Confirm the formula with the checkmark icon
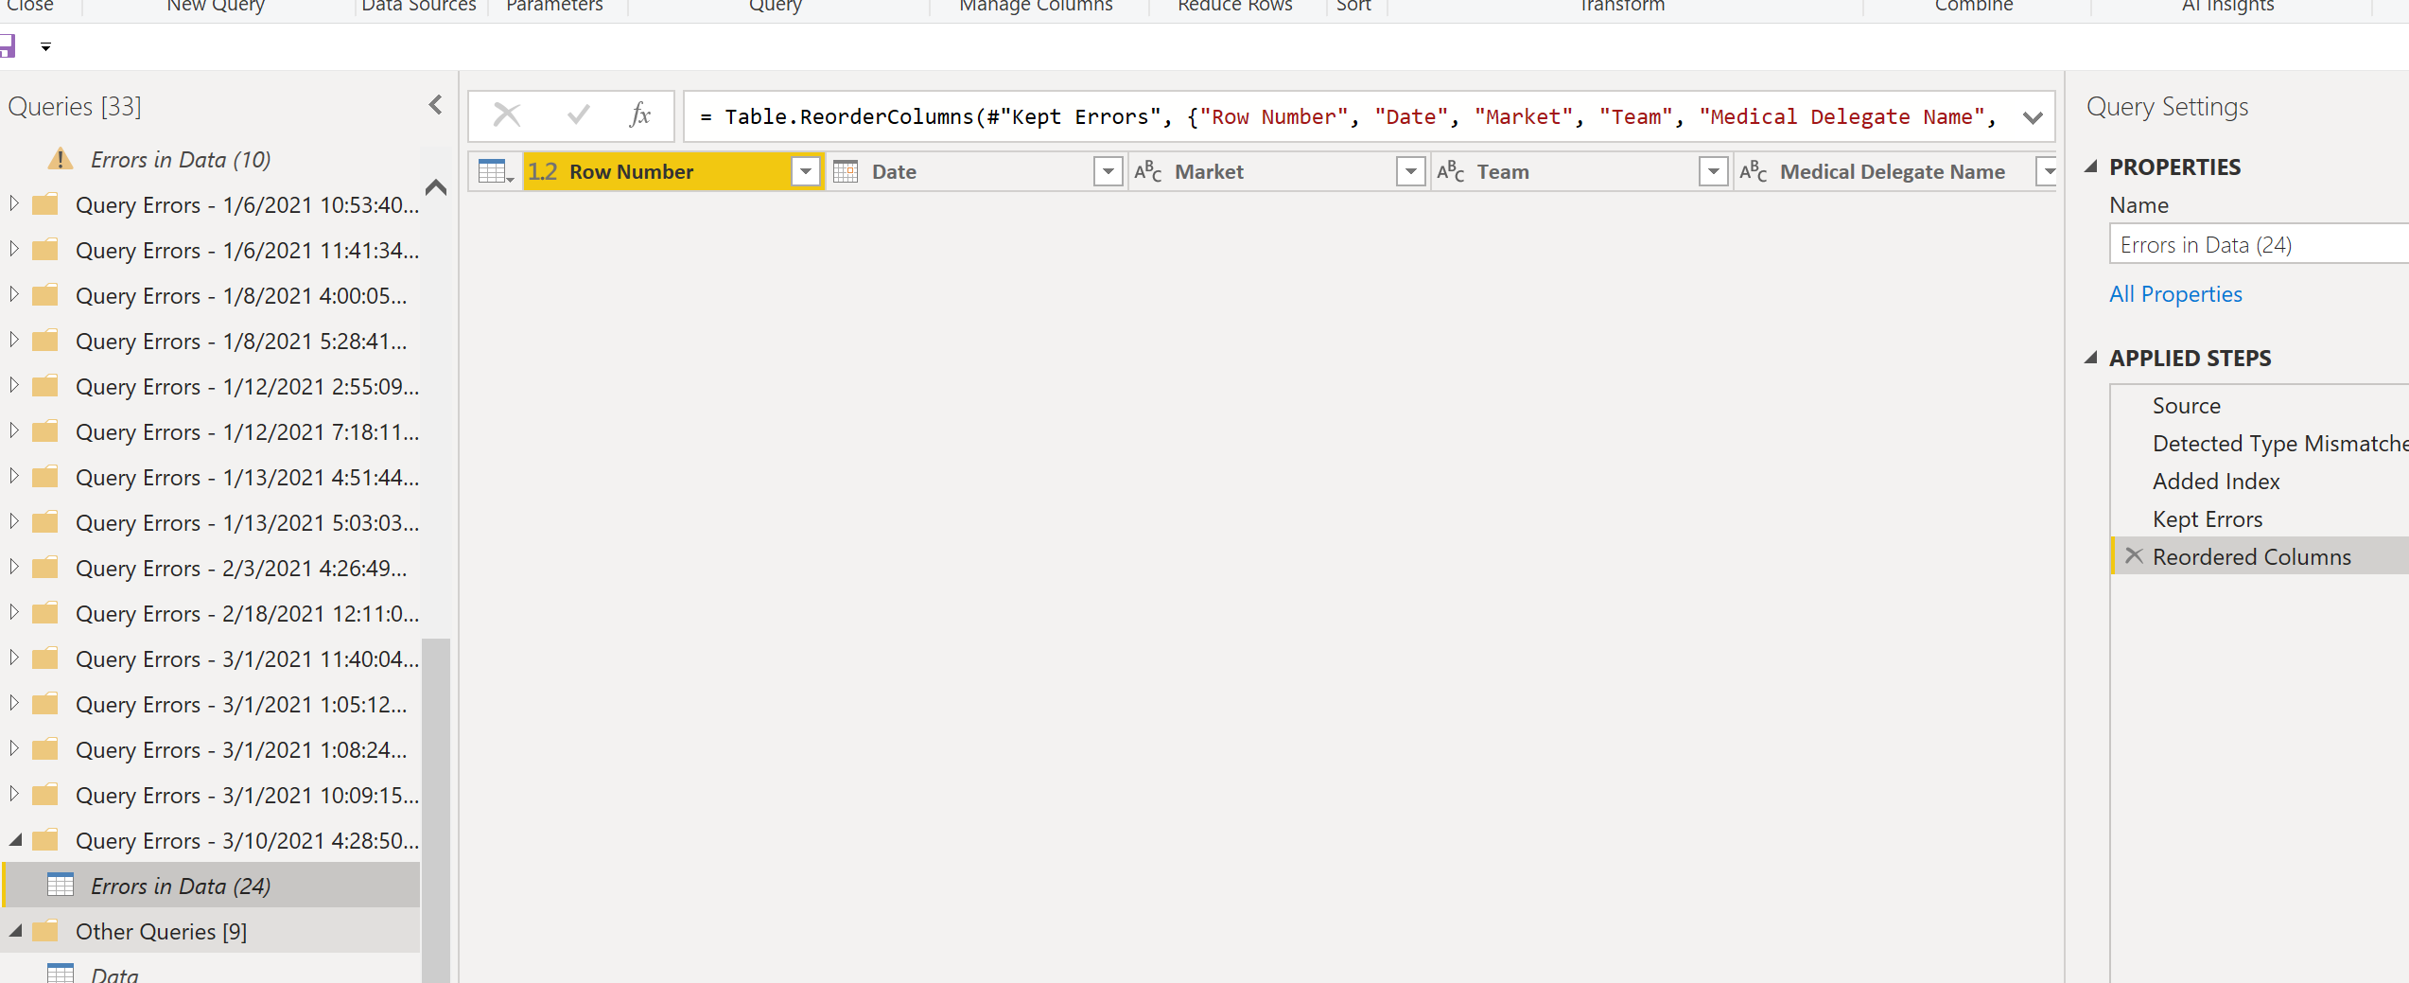This screenshot has height=983, width=2409. tap(578, 115)
